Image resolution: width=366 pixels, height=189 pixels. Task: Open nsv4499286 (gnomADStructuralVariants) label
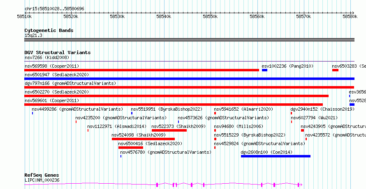coord(77,109)
